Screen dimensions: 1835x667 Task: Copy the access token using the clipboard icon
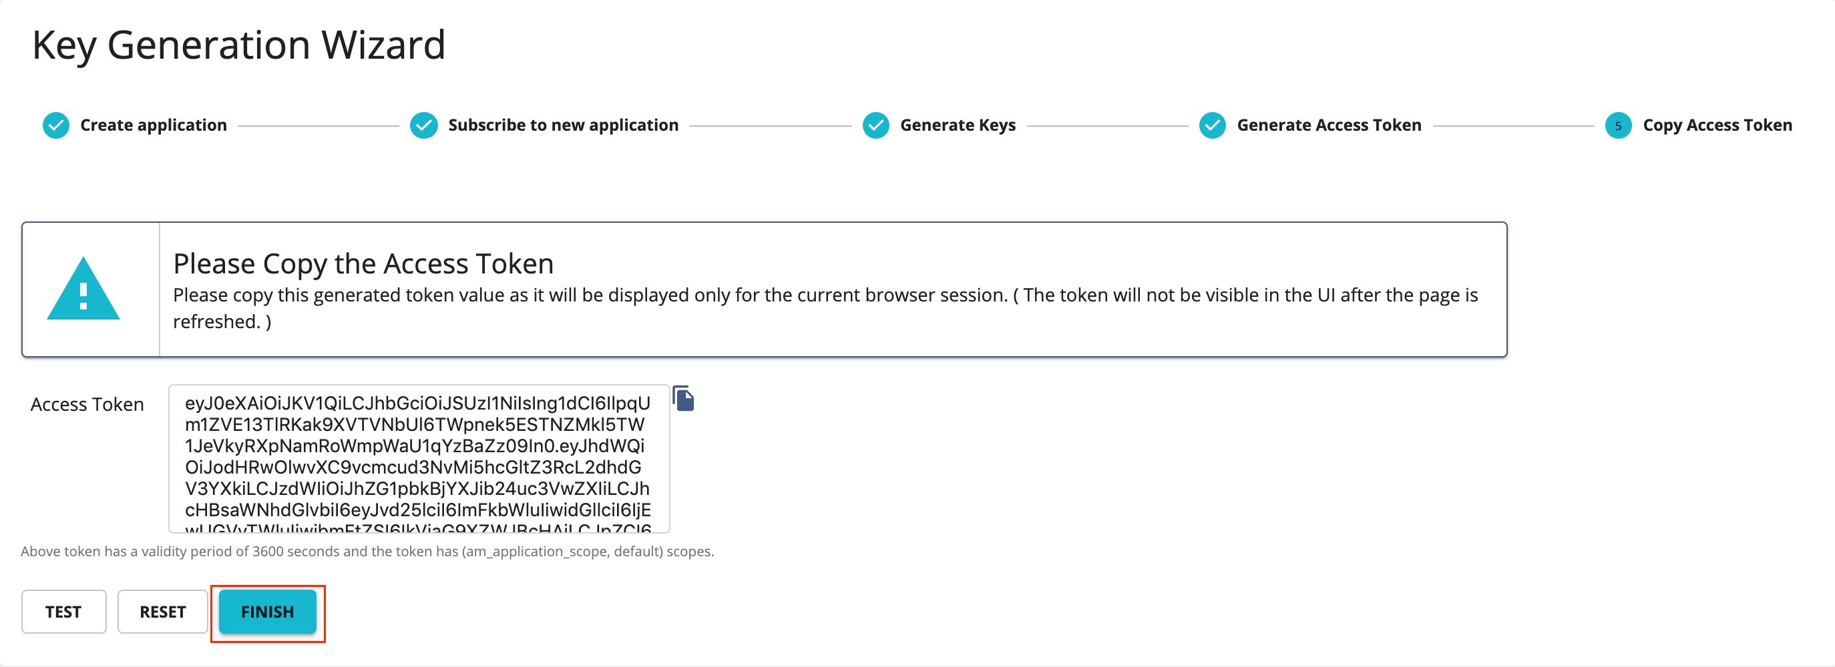click(x=683, y=400)
